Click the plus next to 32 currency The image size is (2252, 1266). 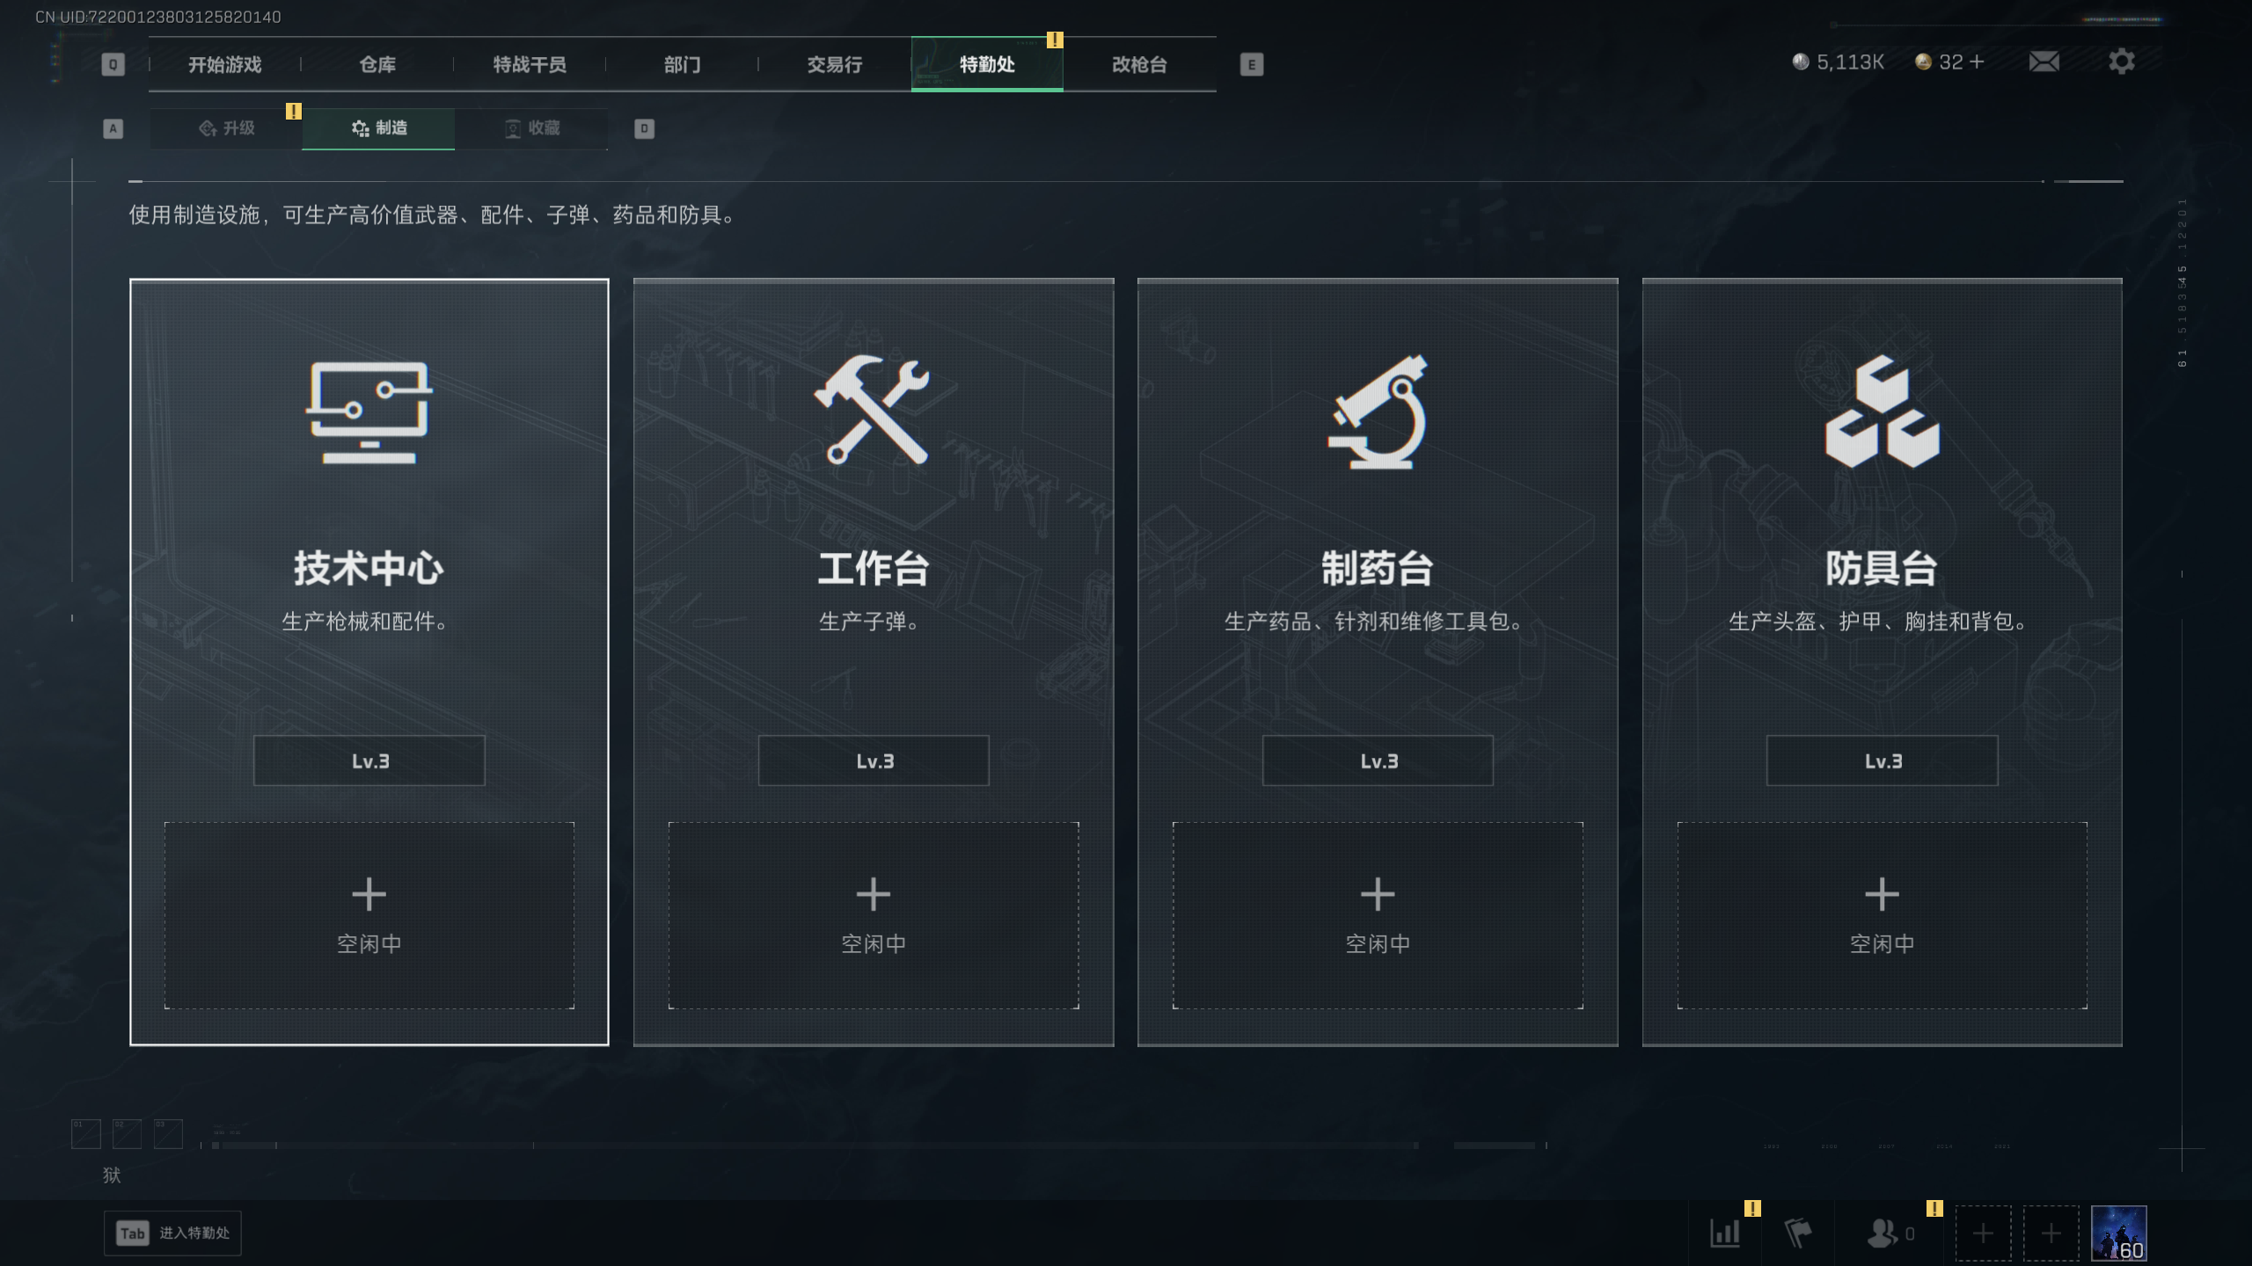(x=1977, y=62)
